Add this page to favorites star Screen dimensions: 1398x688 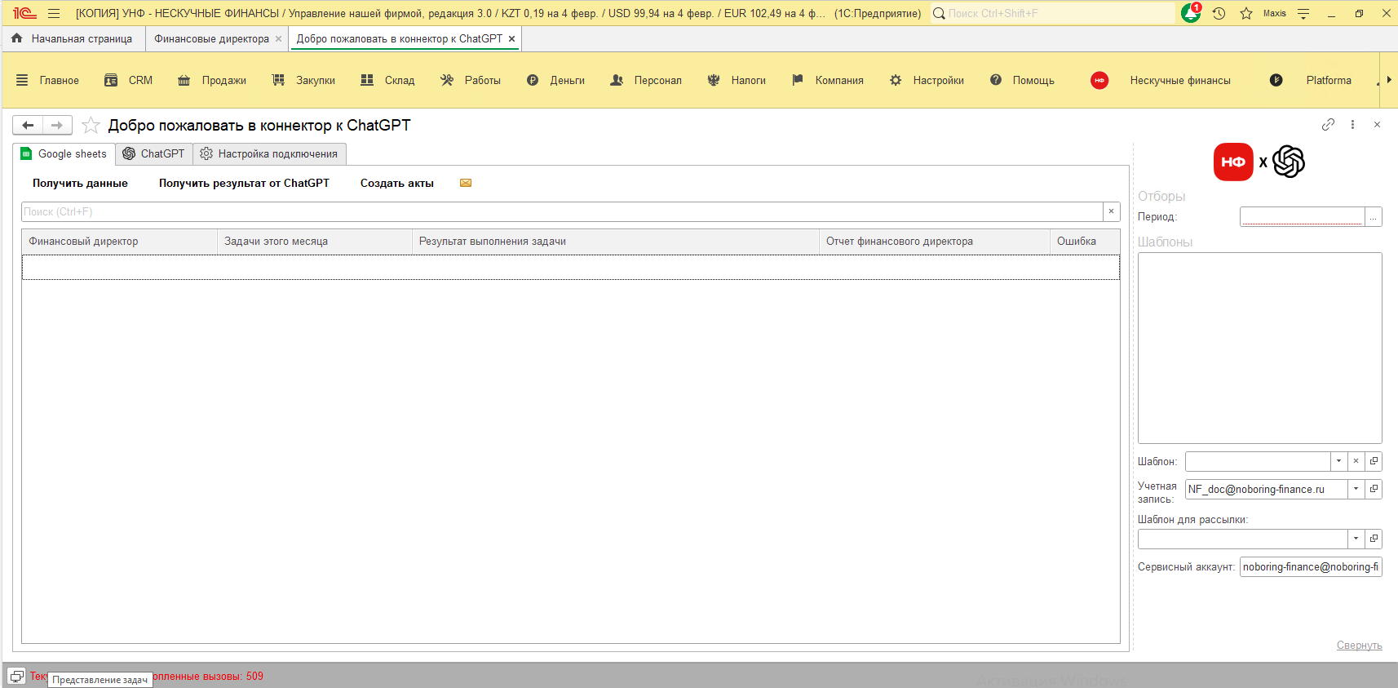pos(91,126)
